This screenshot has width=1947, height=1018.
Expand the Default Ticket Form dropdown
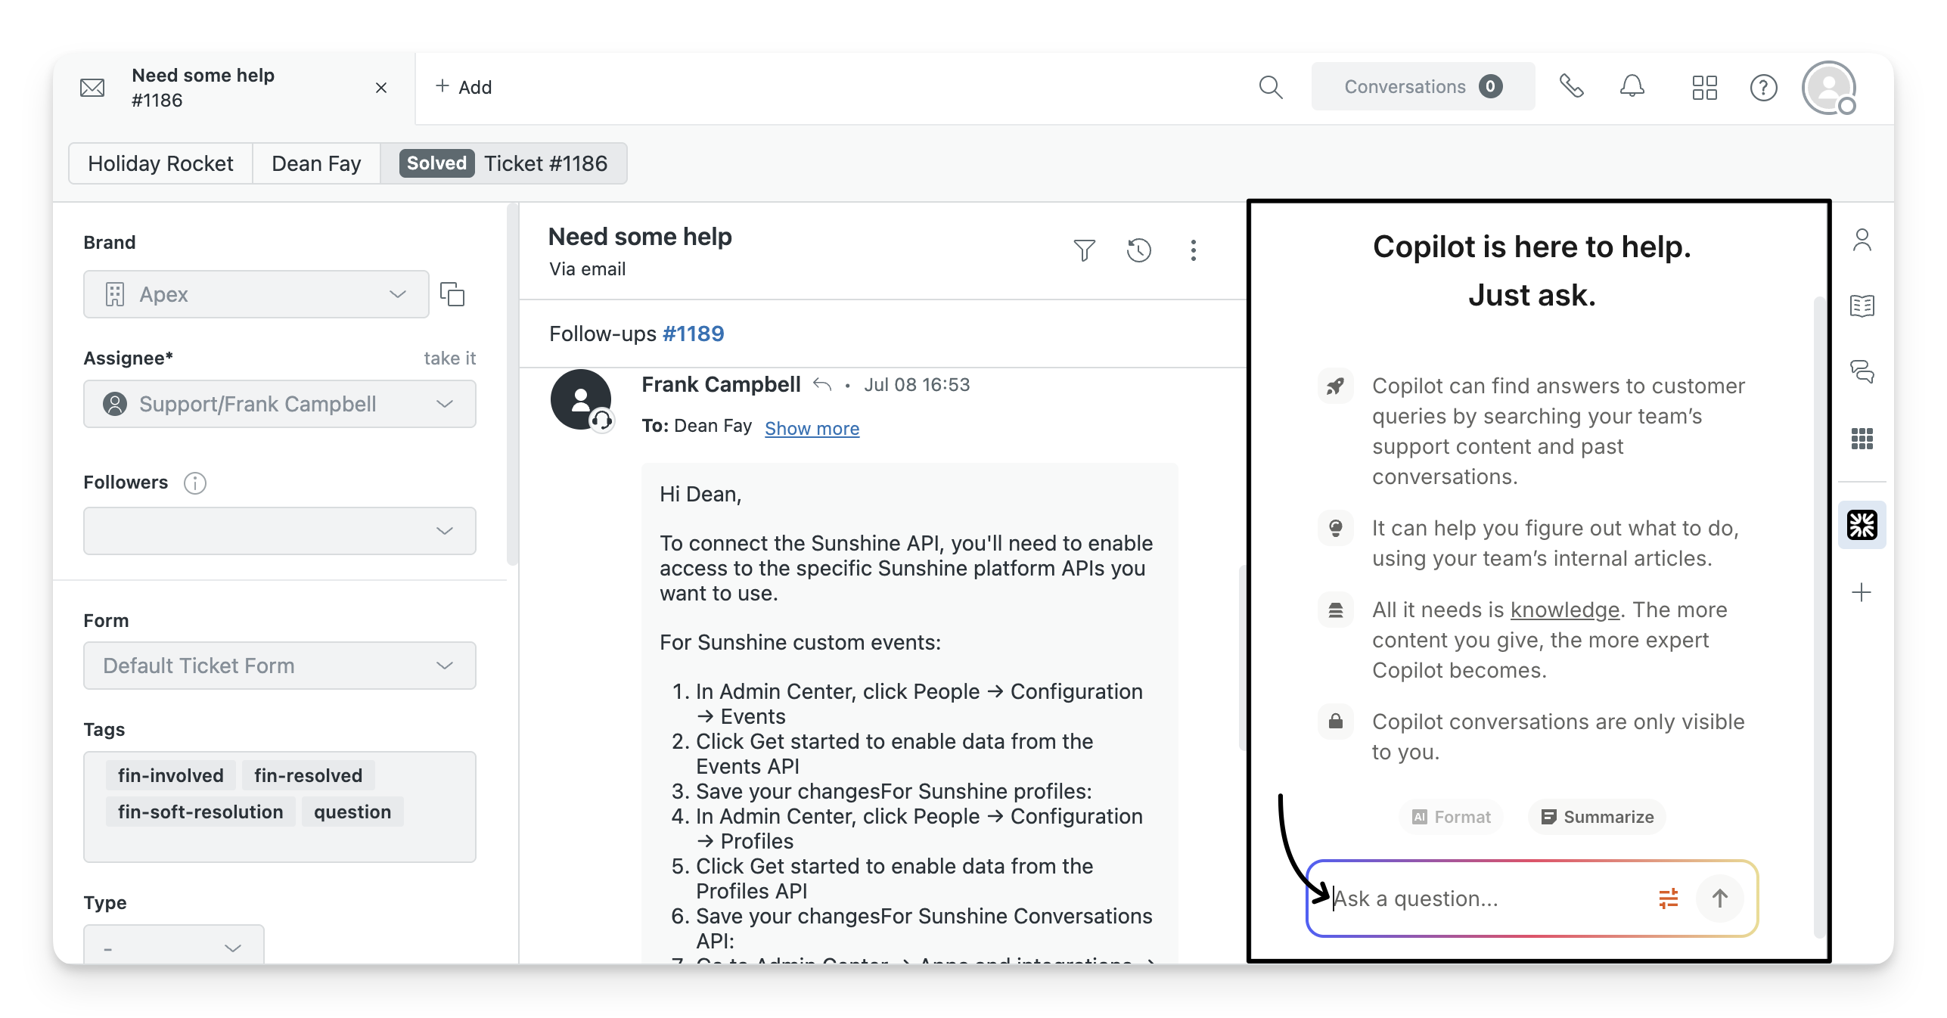click(x=279, y=666)
